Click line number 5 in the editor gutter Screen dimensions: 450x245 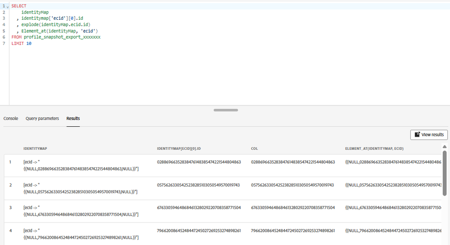(4, 31)
